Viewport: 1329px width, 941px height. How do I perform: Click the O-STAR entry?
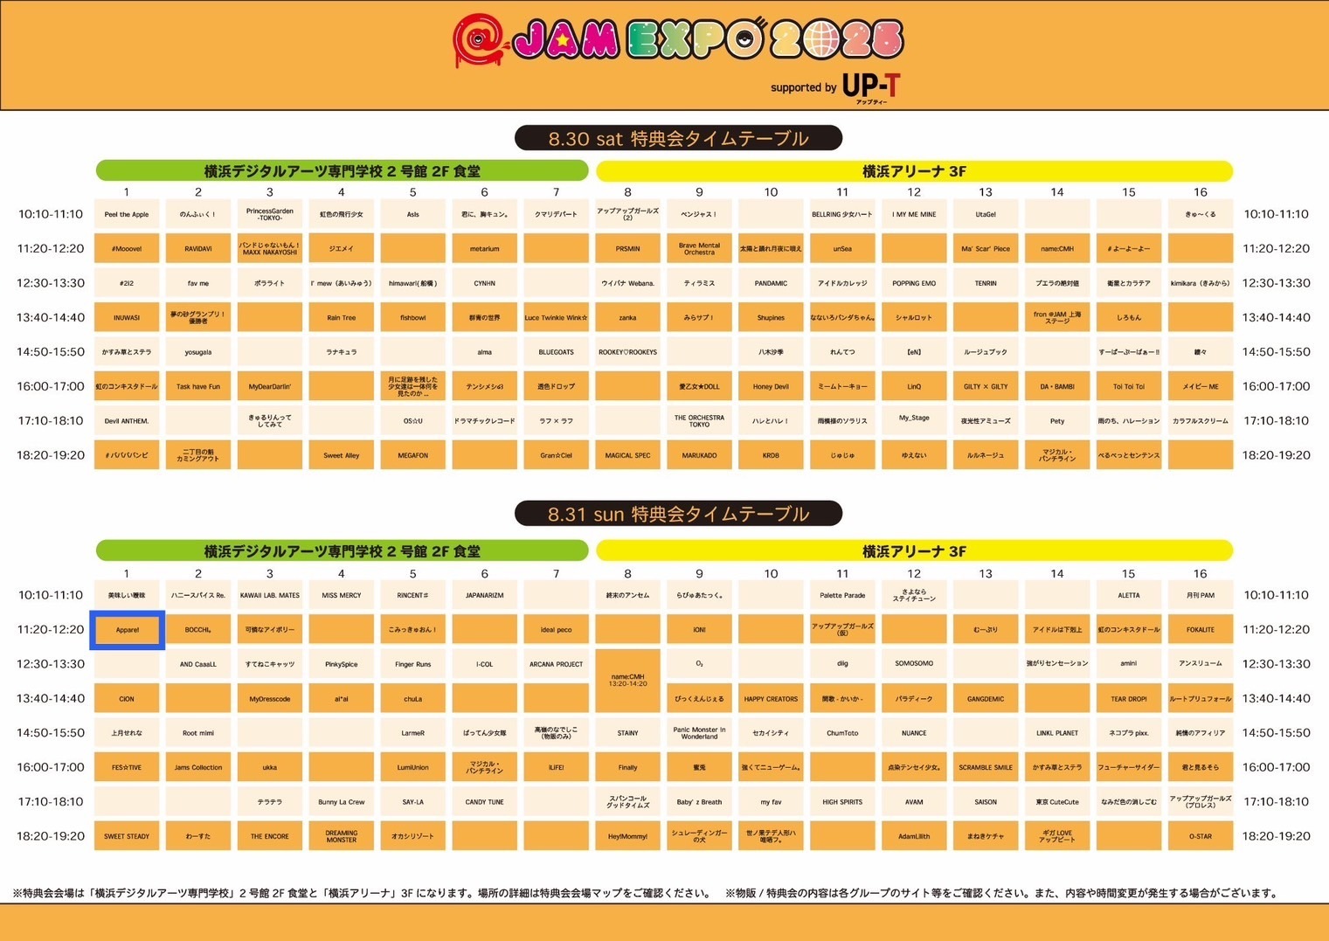pyautogui.click(x=1201, y=836)
